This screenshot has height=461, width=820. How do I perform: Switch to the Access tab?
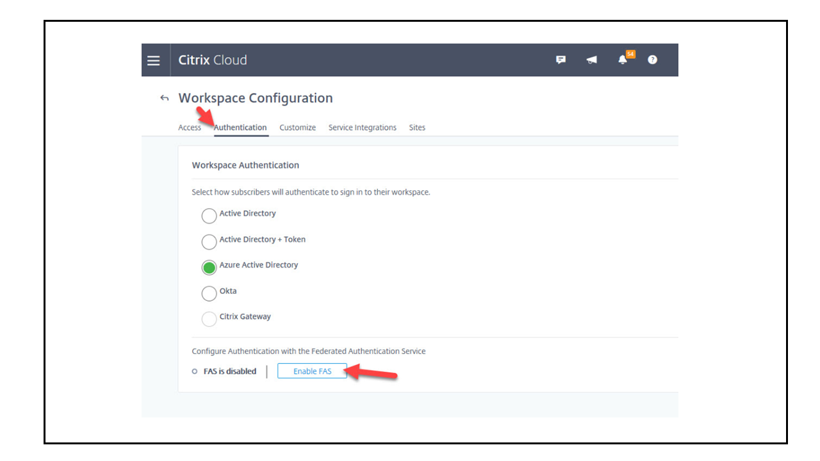pyautogui.click(x=190, y=127)
